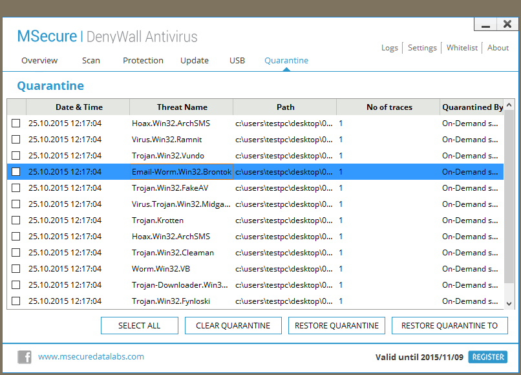Sort by Date & Time column header
The height and width of the screenshot is (375, 521).
tap(78, 107)
